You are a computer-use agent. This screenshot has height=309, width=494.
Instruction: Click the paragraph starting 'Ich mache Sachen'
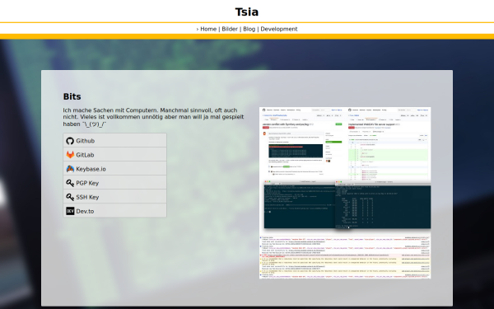pos(153,117)
